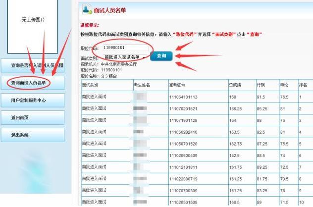Click the 申论 column header
Viewport: 313px width, 207px height.
point(284,85)
